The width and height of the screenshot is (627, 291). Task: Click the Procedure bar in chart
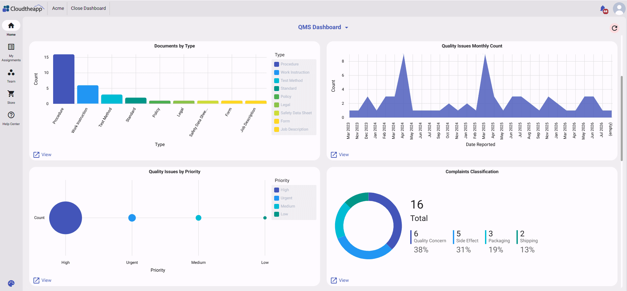tap(64, 79)
